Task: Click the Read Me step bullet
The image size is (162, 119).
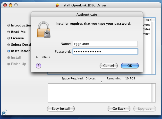Action: point(9,32)
